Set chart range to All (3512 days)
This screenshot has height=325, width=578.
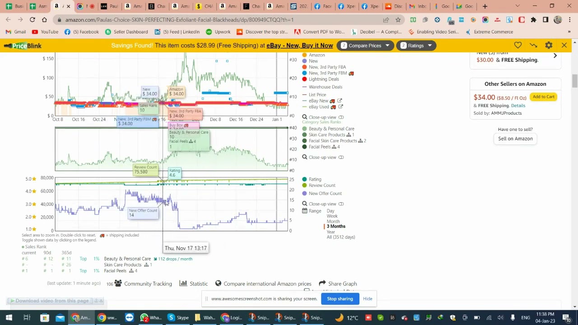pyautogui.click(x=341, y=237)
